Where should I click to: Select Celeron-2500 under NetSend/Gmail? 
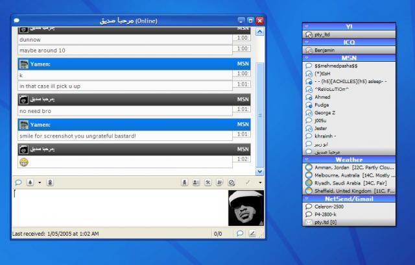(349, 207)
